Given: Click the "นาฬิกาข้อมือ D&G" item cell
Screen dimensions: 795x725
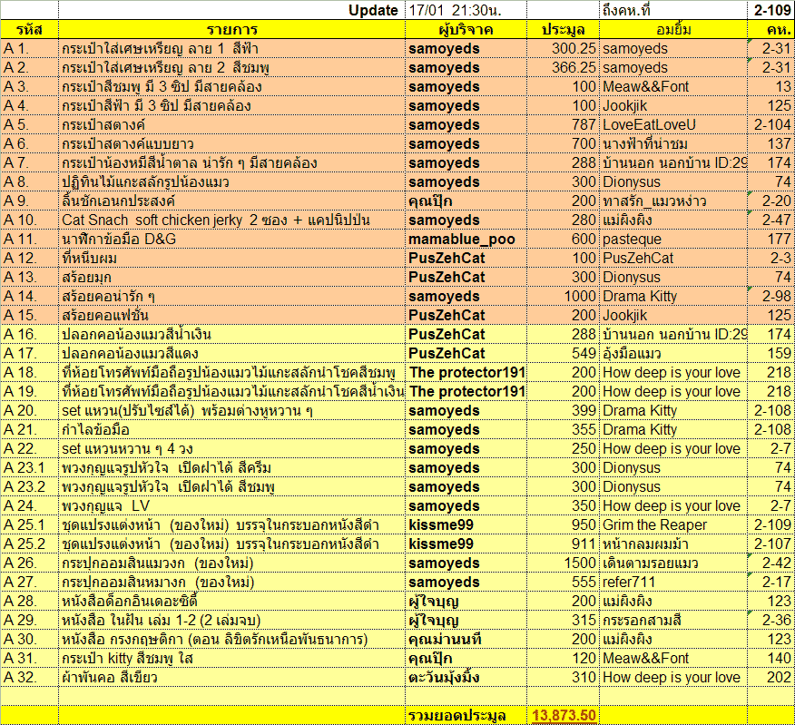Looking at the screenshot, I should [x=231, y=239].
